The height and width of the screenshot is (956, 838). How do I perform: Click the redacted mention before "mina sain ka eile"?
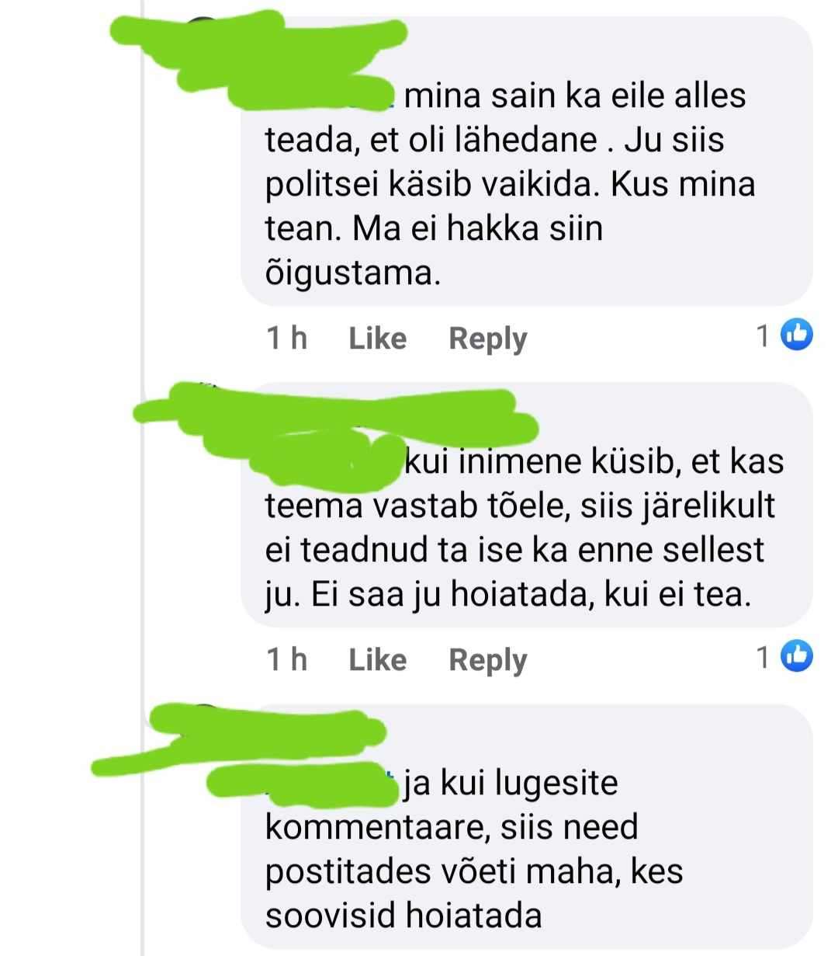(x=310, y=92)
